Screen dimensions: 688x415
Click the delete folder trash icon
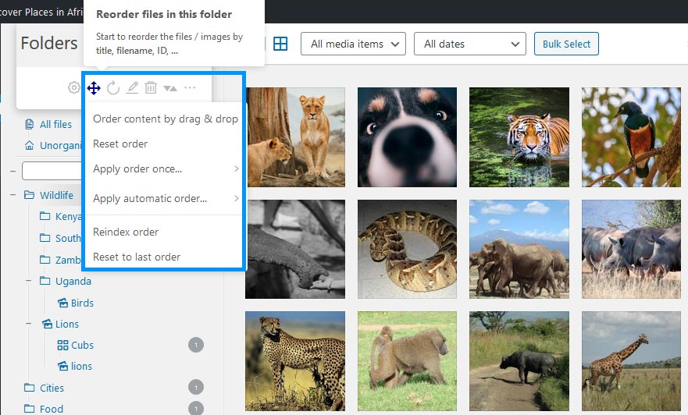pos(151,87)
